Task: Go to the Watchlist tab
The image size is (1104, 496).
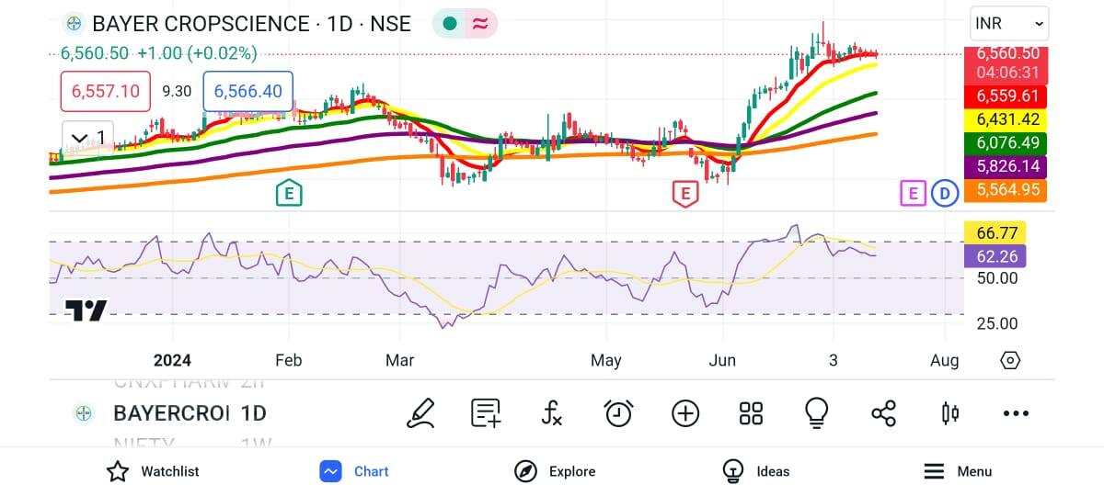Action: pos(153,471)
